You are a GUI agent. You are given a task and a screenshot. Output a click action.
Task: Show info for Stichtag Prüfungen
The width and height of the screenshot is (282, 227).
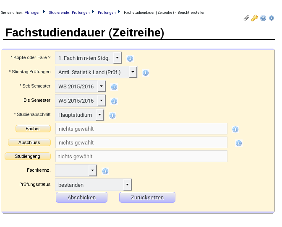(x=146, y=73)
